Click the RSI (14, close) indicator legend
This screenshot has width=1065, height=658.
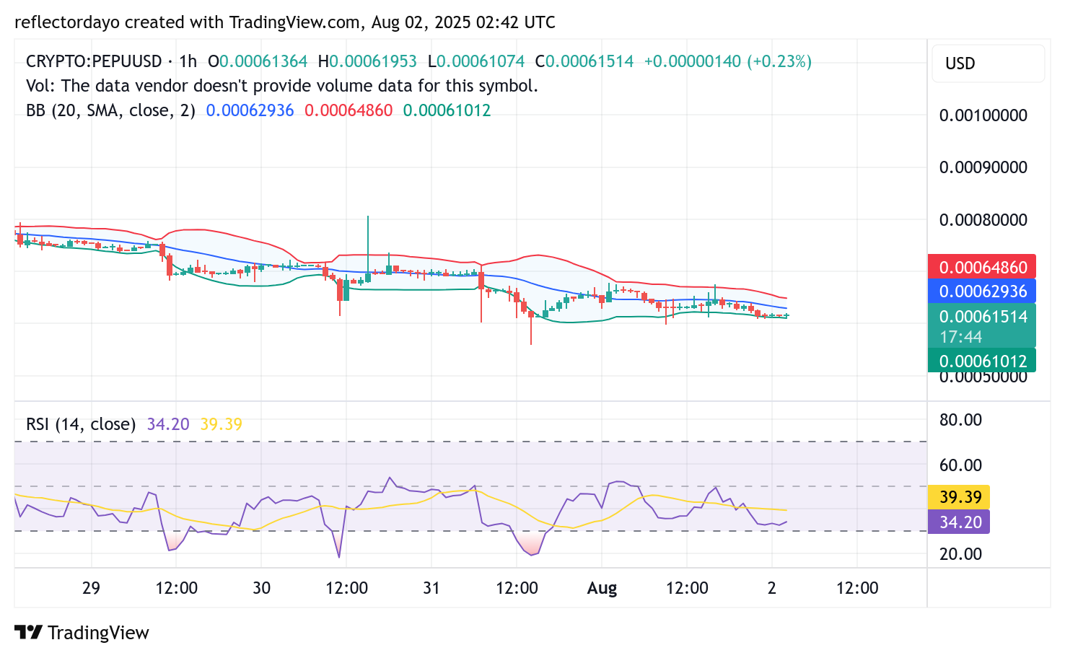[x=81, y=424]
